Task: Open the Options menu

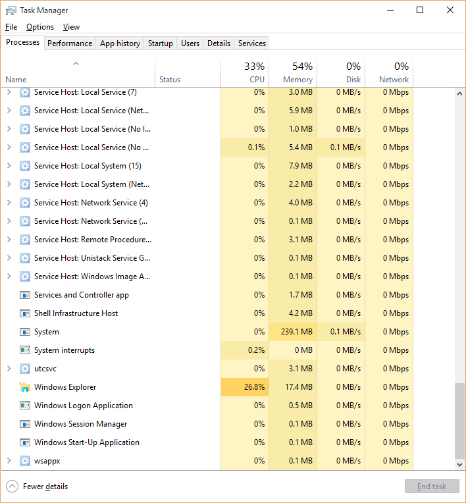Action: point(40,27)
